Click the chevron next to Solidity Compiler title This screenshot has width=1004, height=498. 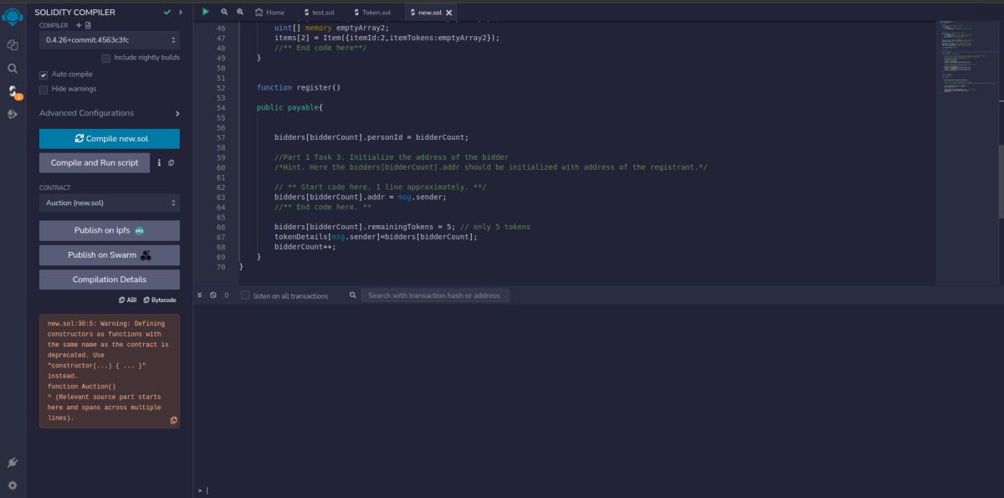click(x=180, y=12)
